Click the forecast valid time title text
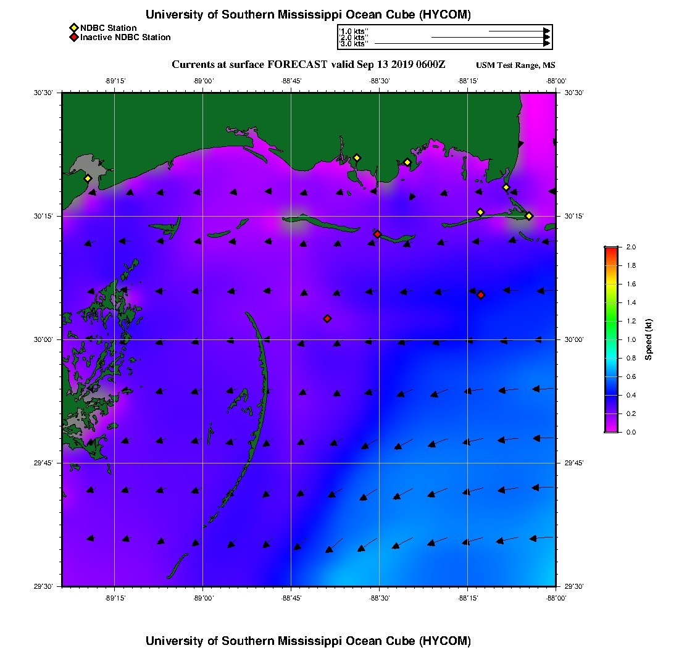Viewport: 679px width, 648px height. click(x=308, y=65)
